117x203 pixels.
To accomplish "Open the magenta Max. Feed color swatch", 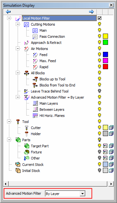I will coord(105,61).
